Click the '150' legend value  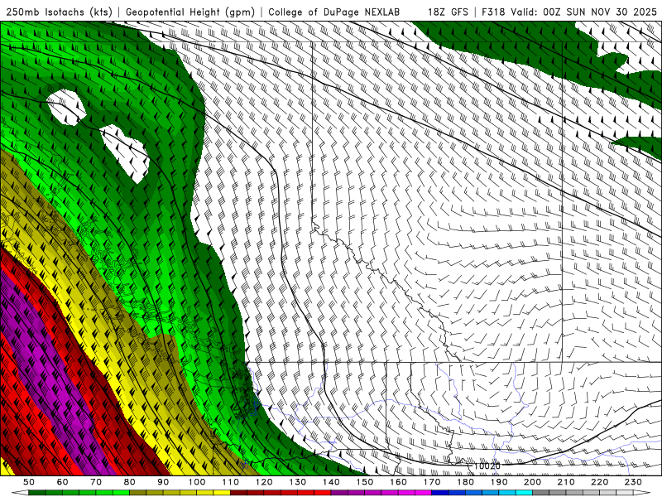[x=364, y=482]
